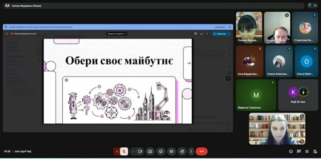Click the red leave call button
321x159 pixels.
[201, 151]
